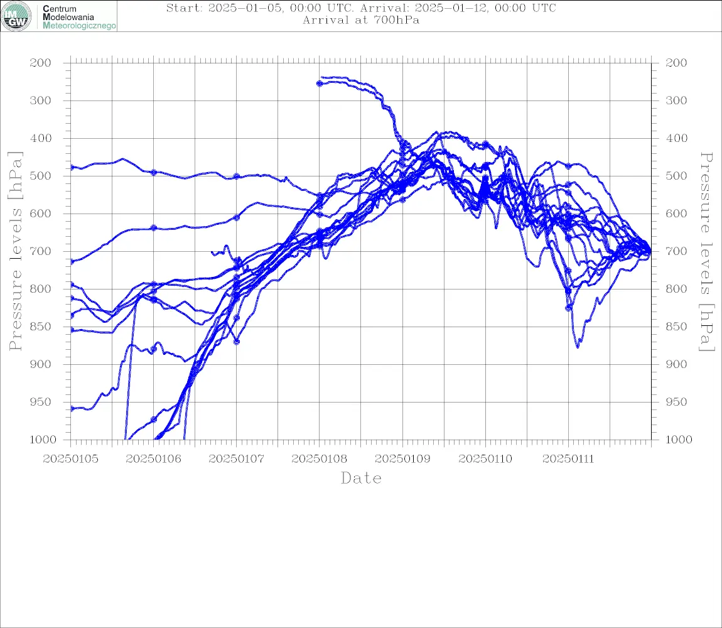Click the right axis 800 label
Image resolution: width=722 pixels, height=628 pixels.
pos(676,289)
